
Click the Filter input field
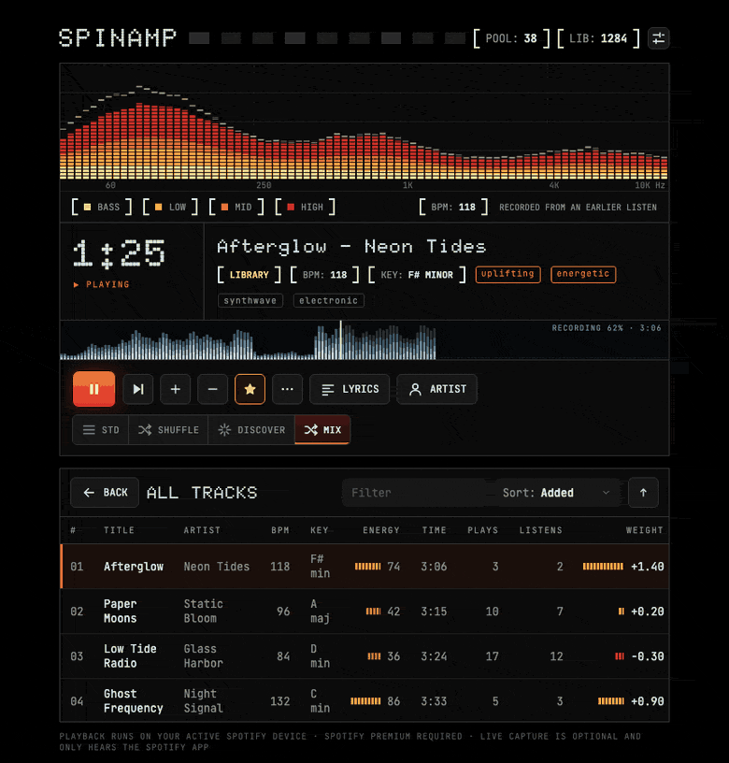point(418,493)
